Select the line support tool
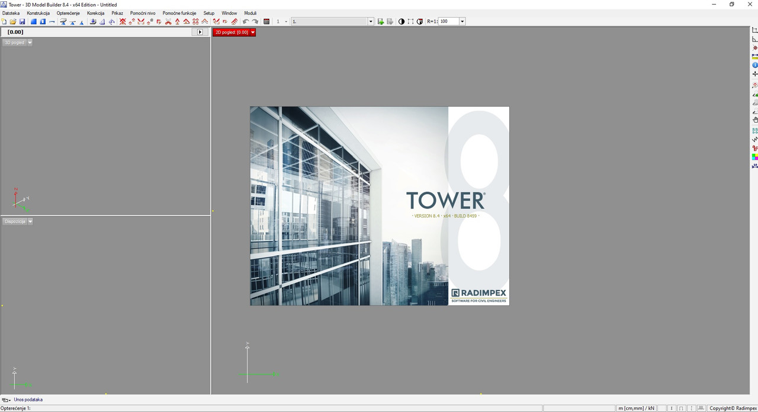This screenshot has width=758, height=412. pyautogui.click(x=72, y=21)
